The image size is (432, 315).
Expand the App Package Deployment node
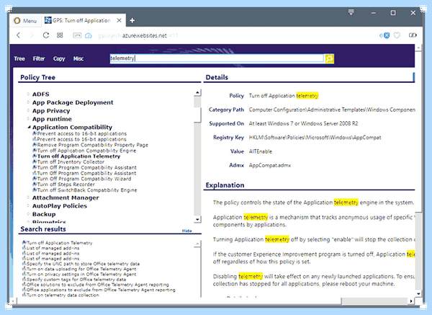pos(28,102)
